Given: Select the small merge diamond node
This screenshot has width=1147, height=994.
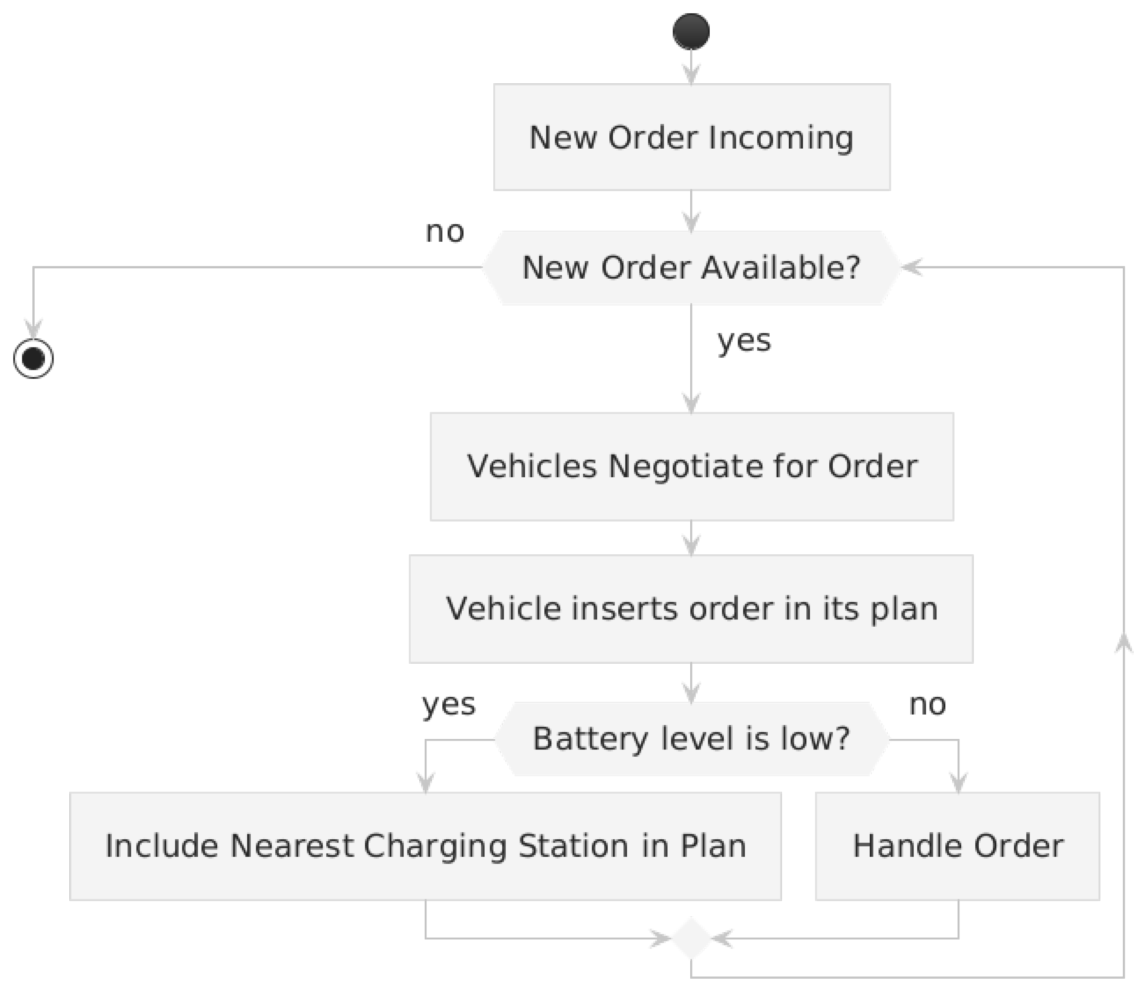Looking at the screenshot, I should click(691, 938).
